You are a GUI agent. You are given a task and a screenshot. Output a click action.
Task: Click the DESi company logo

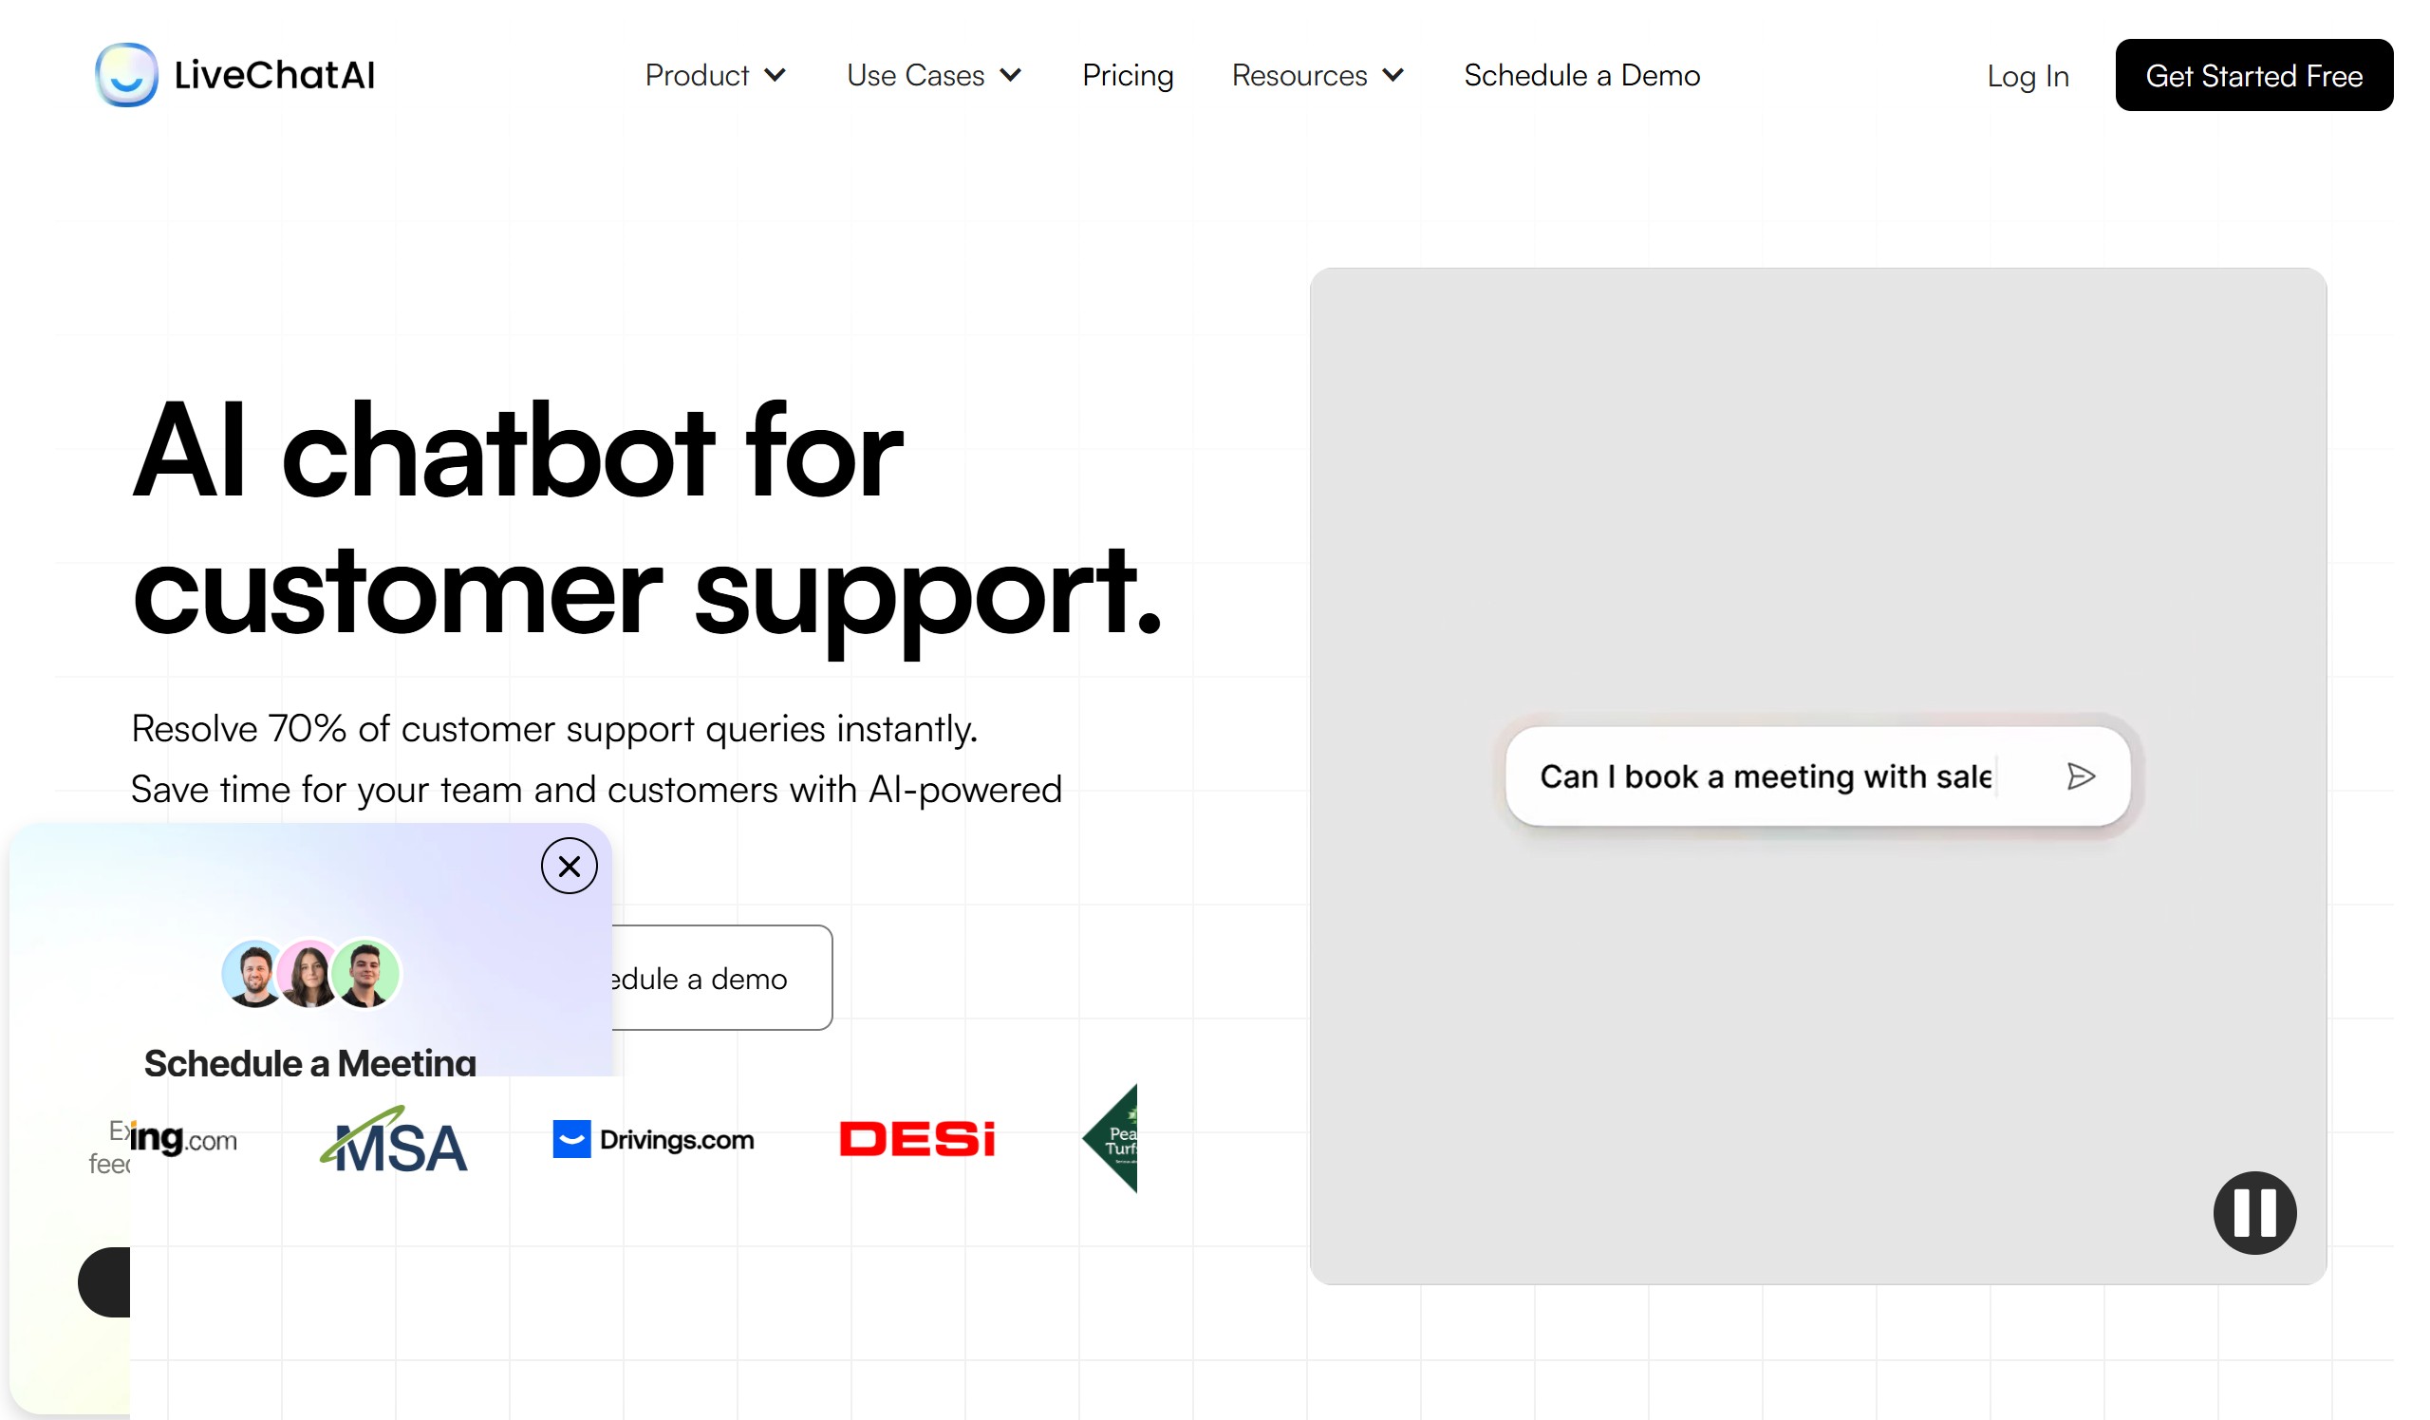[916, 1138]
